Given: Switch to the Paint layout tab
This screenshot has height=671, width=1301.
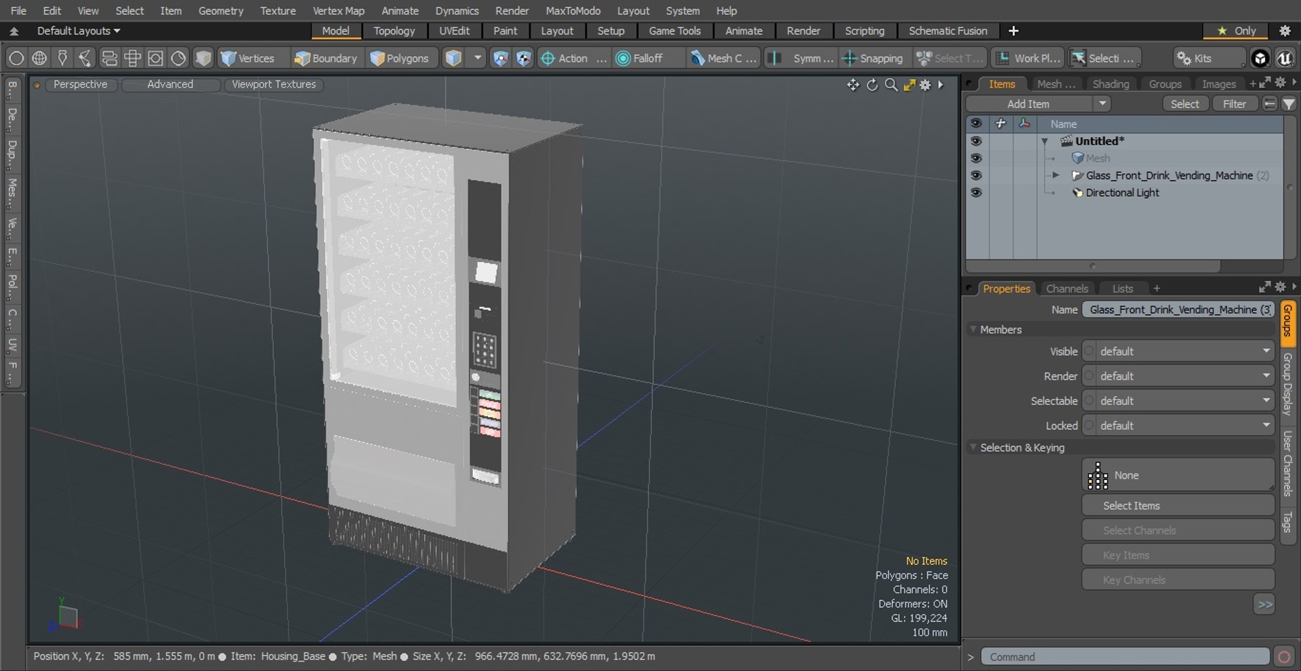Looking at the screenshot, I should tap(505, 30).
